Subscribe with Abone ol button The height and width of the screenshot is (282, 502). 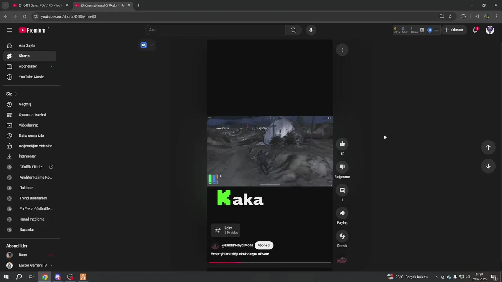(x=264, y=246)
